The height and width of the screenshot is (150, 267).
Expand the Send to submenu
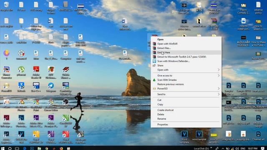click(x=186, y=94)
